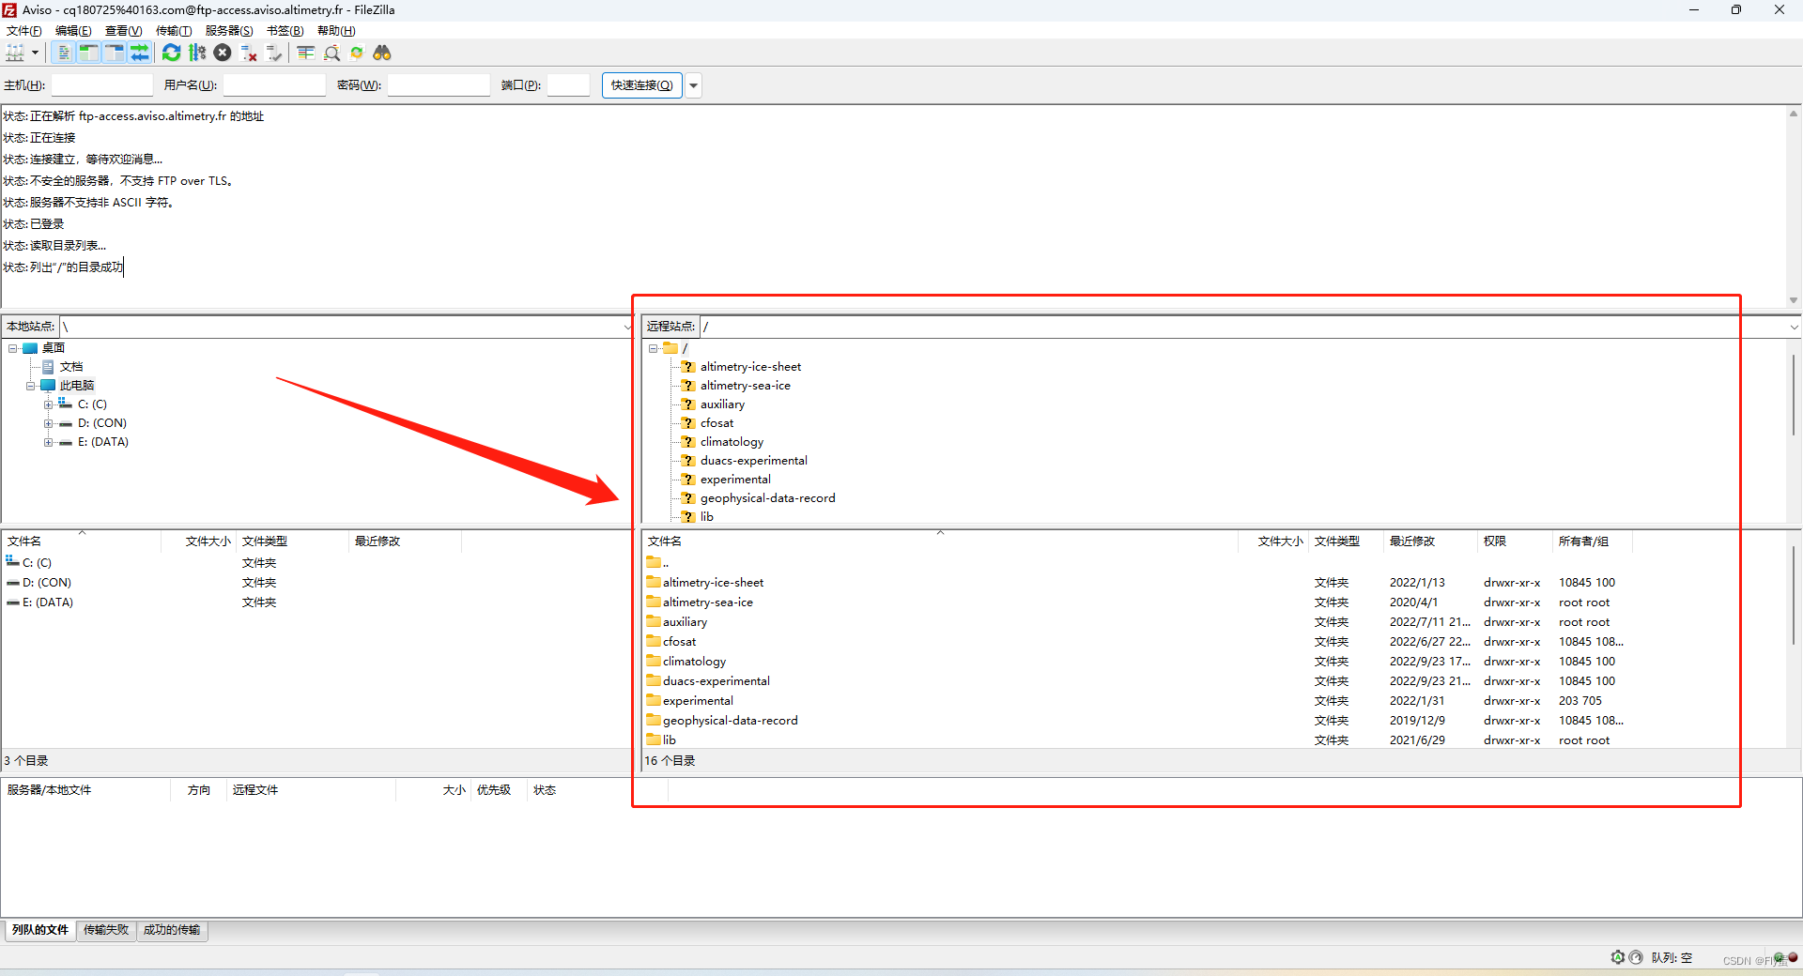Open the 书签(B) menu

pyautogui.click(x=285, y=31)
